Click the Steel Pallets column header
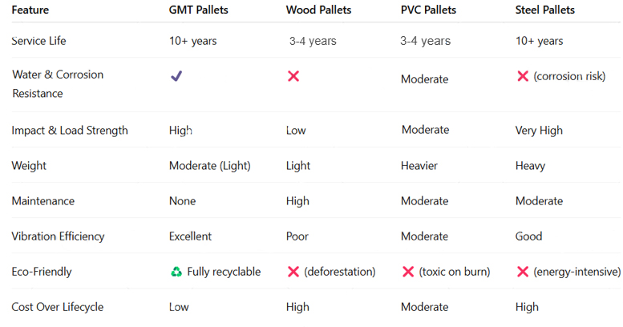The image size is (623, 327). tap(545, 10)
